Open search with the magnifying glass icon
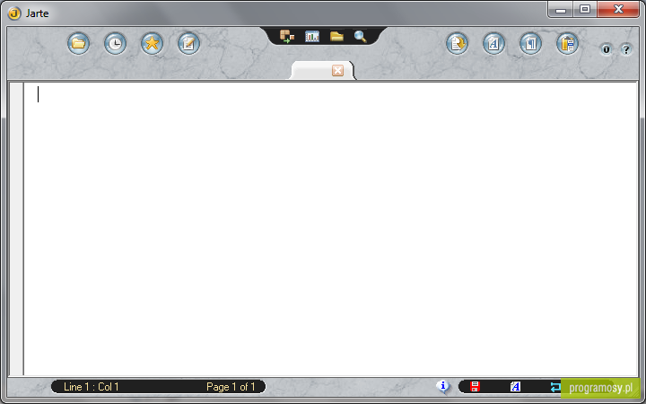The width and height of the screenshot is (646, 404). [x=361, y=36]
